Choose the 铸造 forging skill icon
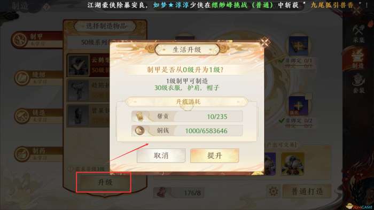Image resolution: width=374 pixels, height=210 pixels. [x=22, y=116]
